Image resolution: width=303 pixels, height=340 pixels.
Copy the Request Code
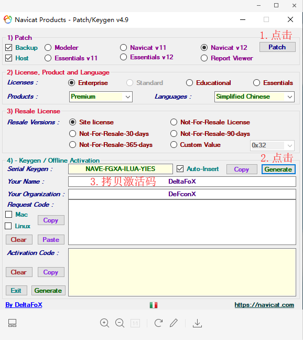[51, 220]
